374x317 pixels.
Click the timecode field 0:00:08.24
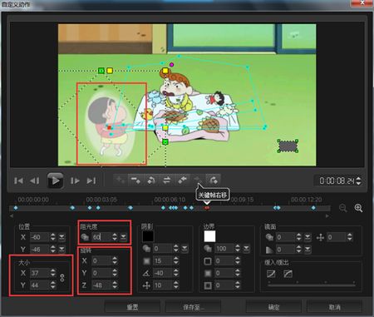pos(337,181)
